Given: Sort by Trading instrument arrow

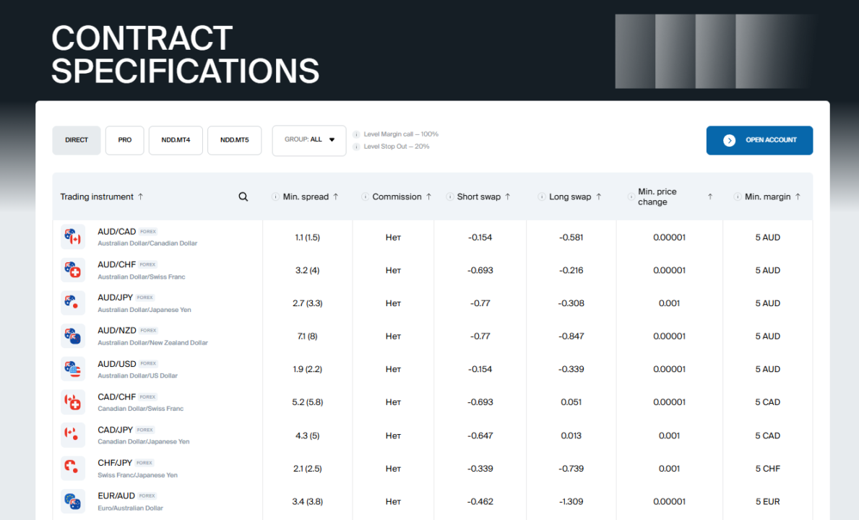Looking at the screenshot, I should [x=140, y=196].
